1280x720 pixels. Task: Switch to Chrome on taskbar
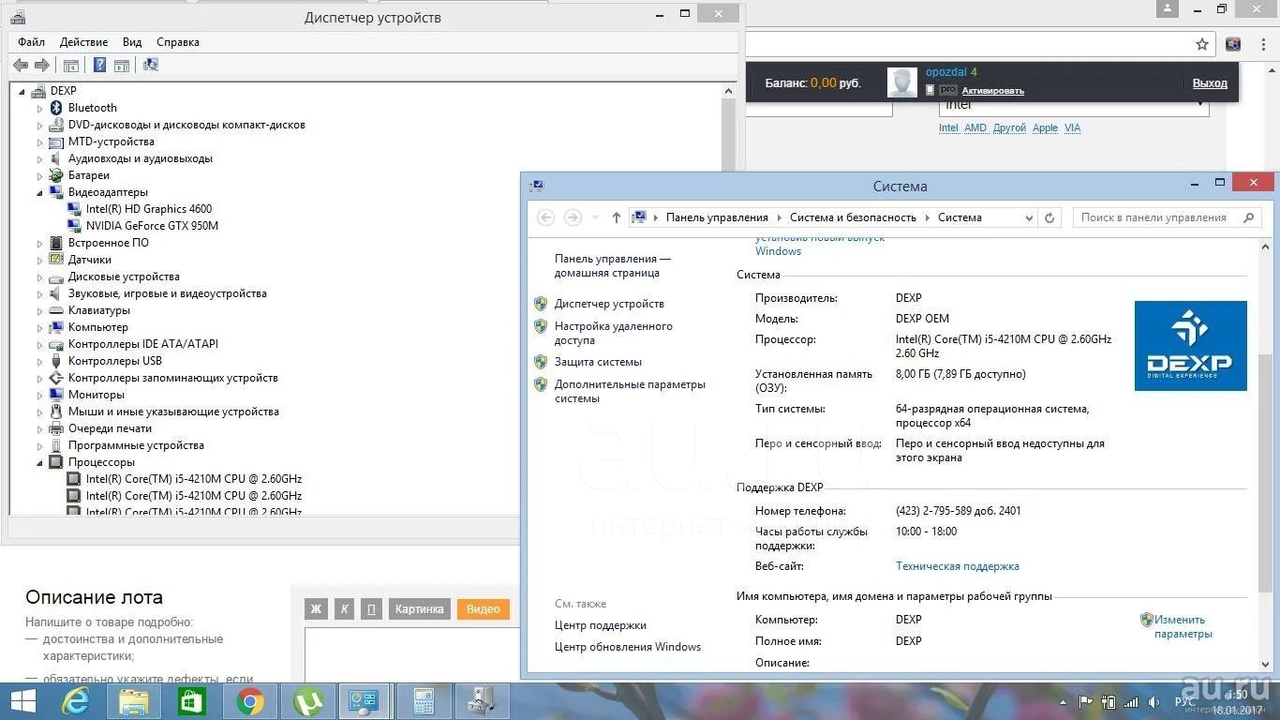click(x=249, y=701)
